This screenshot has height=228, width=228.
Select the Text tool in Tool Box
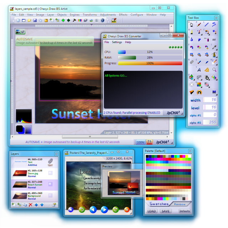(199, 70)
